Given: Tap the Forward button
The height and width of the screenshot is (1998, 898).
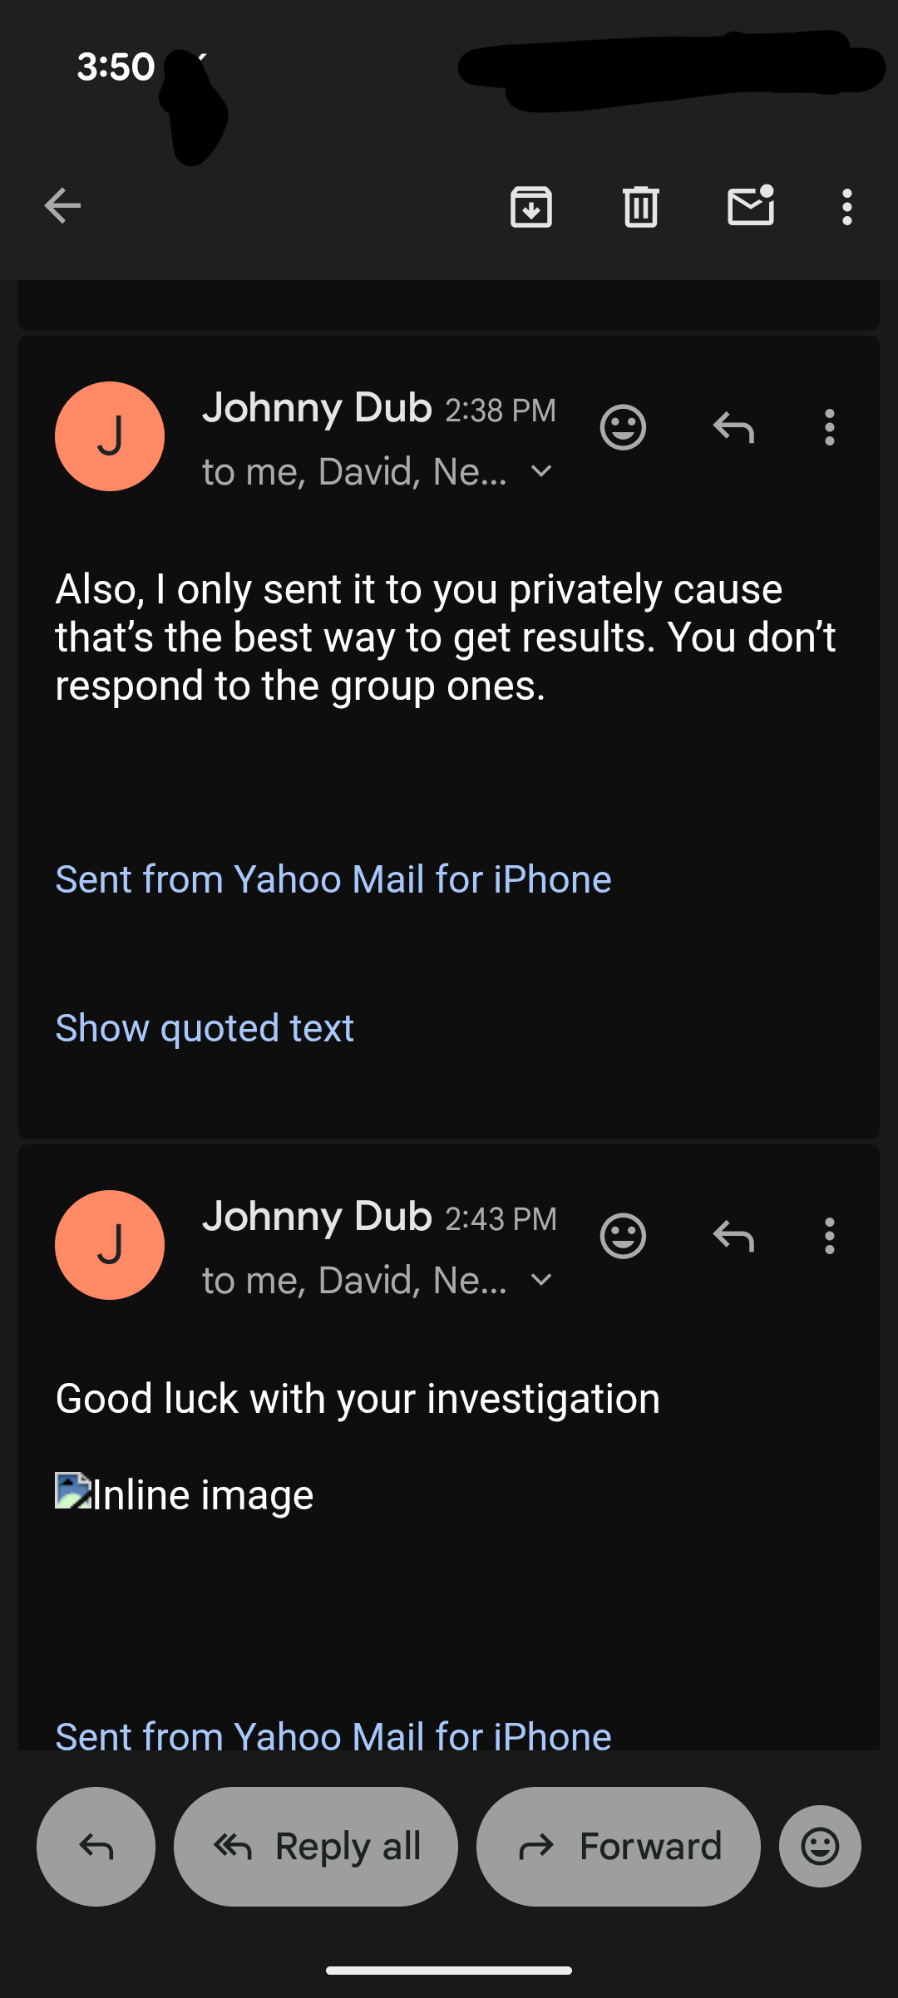Looking at the screenshot, I should tap(618, 1846).
